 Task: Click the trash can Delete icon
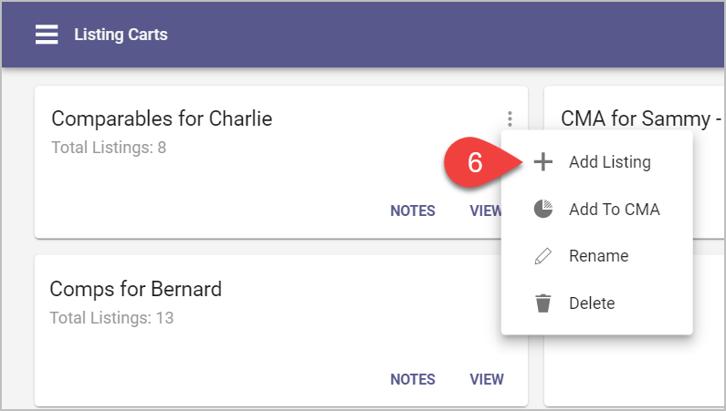[542, 303]
